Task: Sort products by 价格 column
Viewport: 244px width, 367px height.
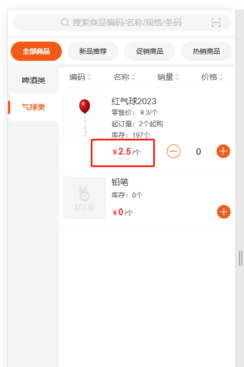Action: pos(212,77)
